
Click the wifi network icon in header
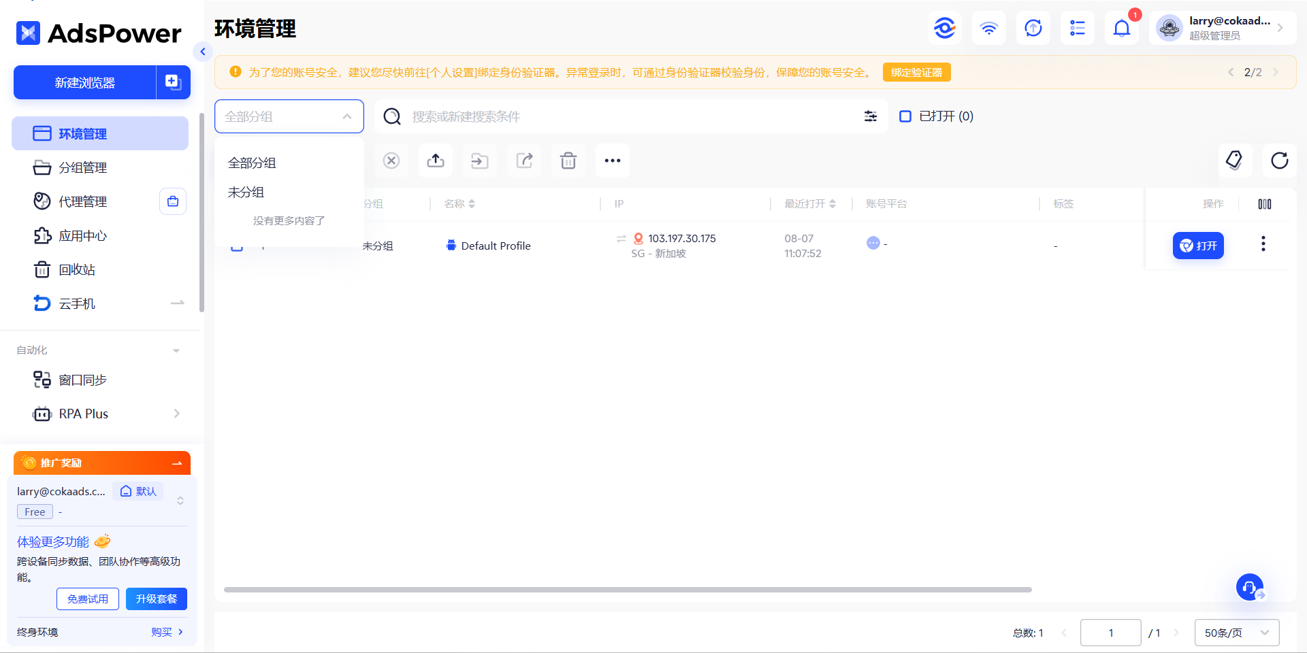point(989,28)
